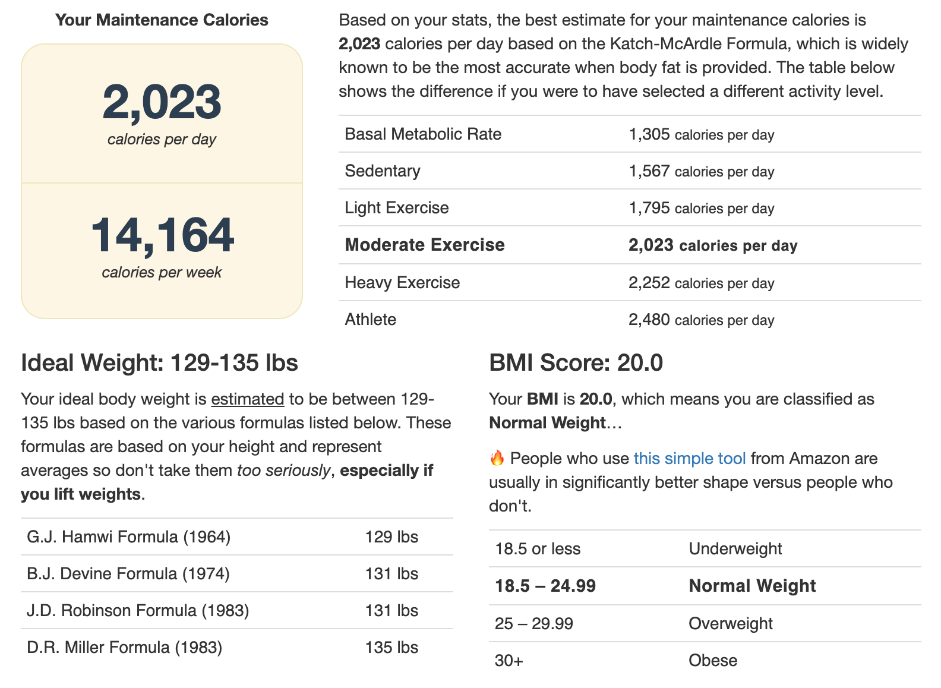Screen dimensions: 941x688
Task: Click the 14,164 calories per week figure
Action: click(x=162, y=235)
